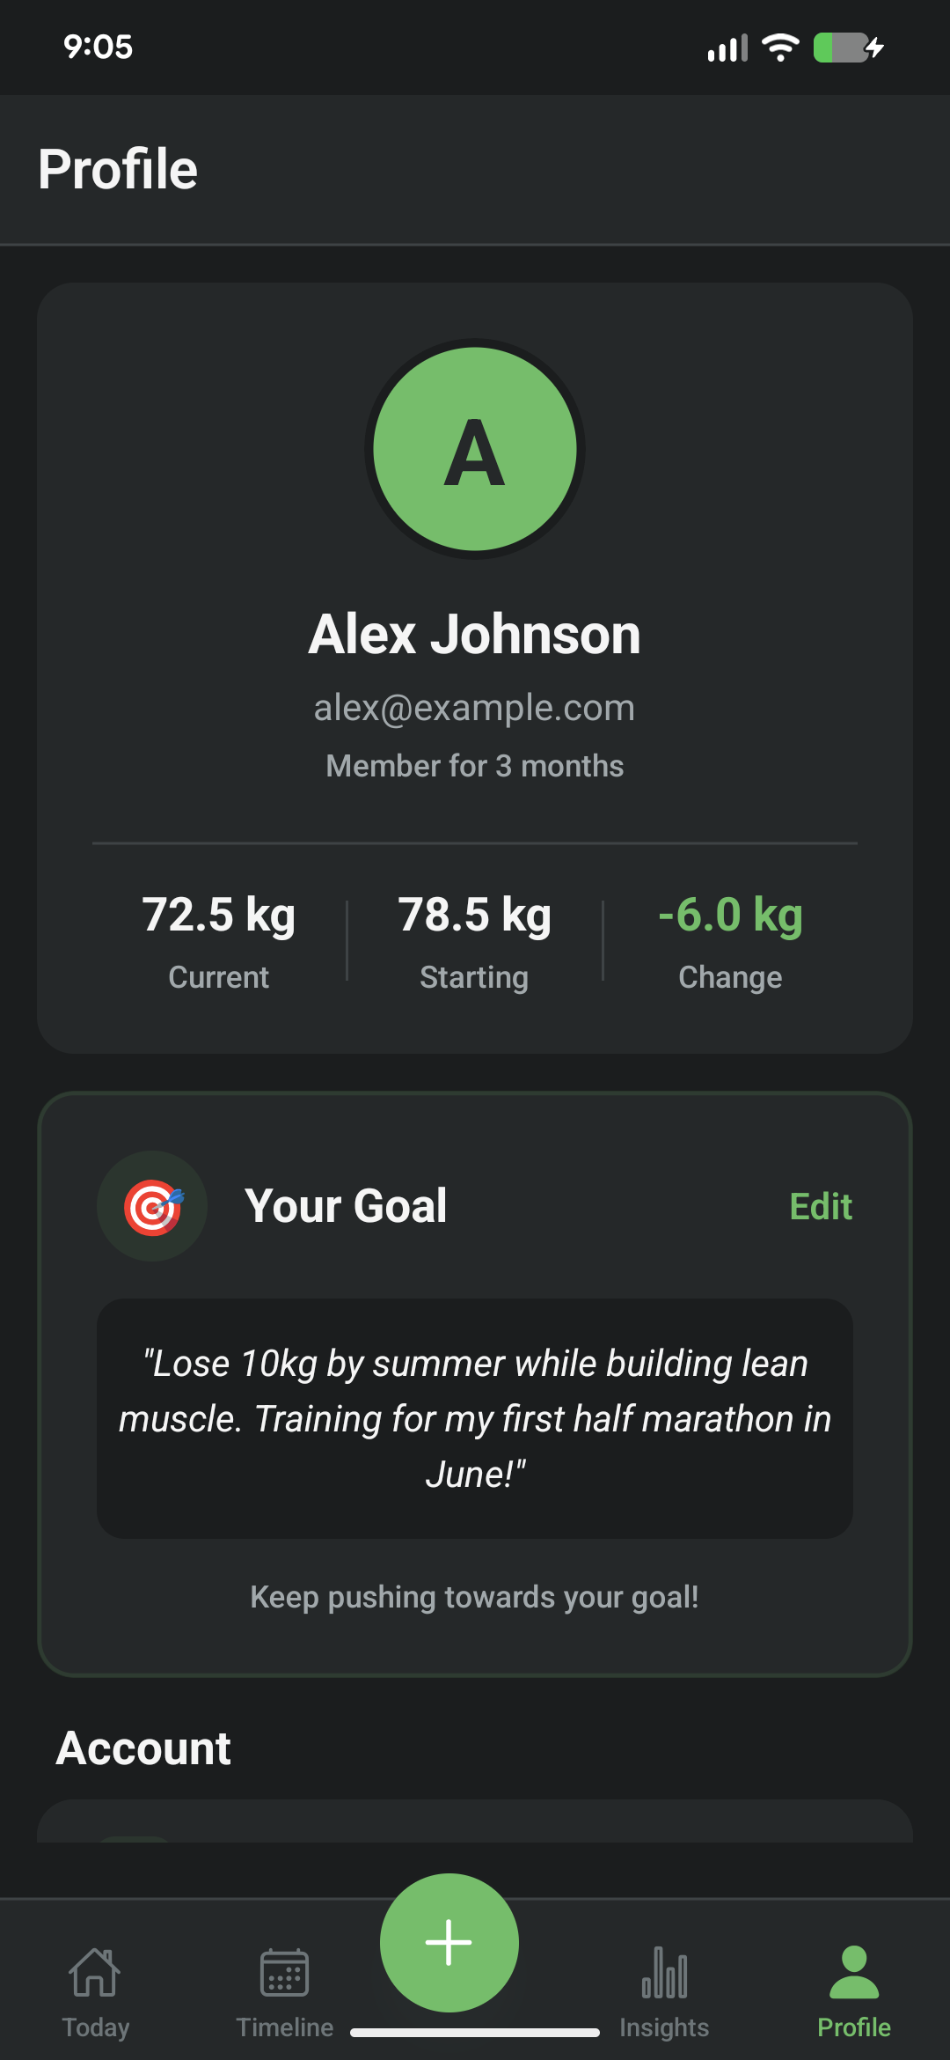Tap the clock showing 9:05
950x2060 pixels.
pos(99,48)
